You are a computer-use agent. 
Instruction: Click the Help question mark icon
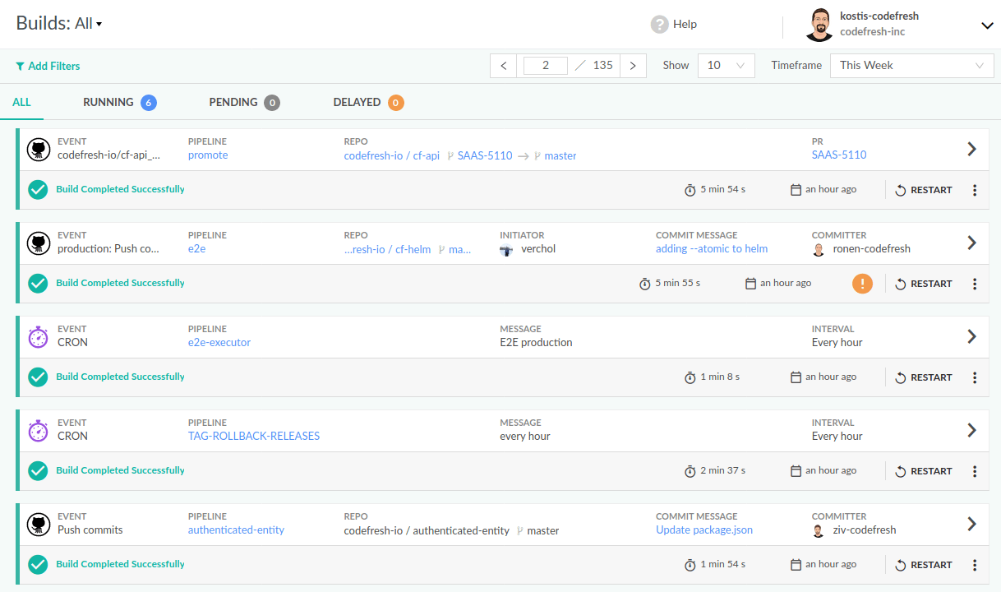(x=659, y=24)
